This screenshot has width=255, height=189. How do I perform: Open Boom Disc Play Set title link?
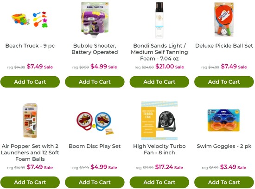tap(95, 146)
